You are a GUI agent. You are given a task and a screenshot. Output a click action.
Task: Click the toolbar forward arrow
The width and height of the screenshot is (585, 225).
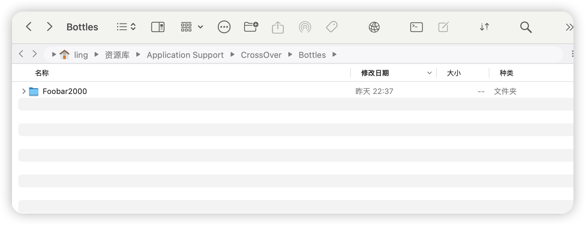[x=49, y=27]
